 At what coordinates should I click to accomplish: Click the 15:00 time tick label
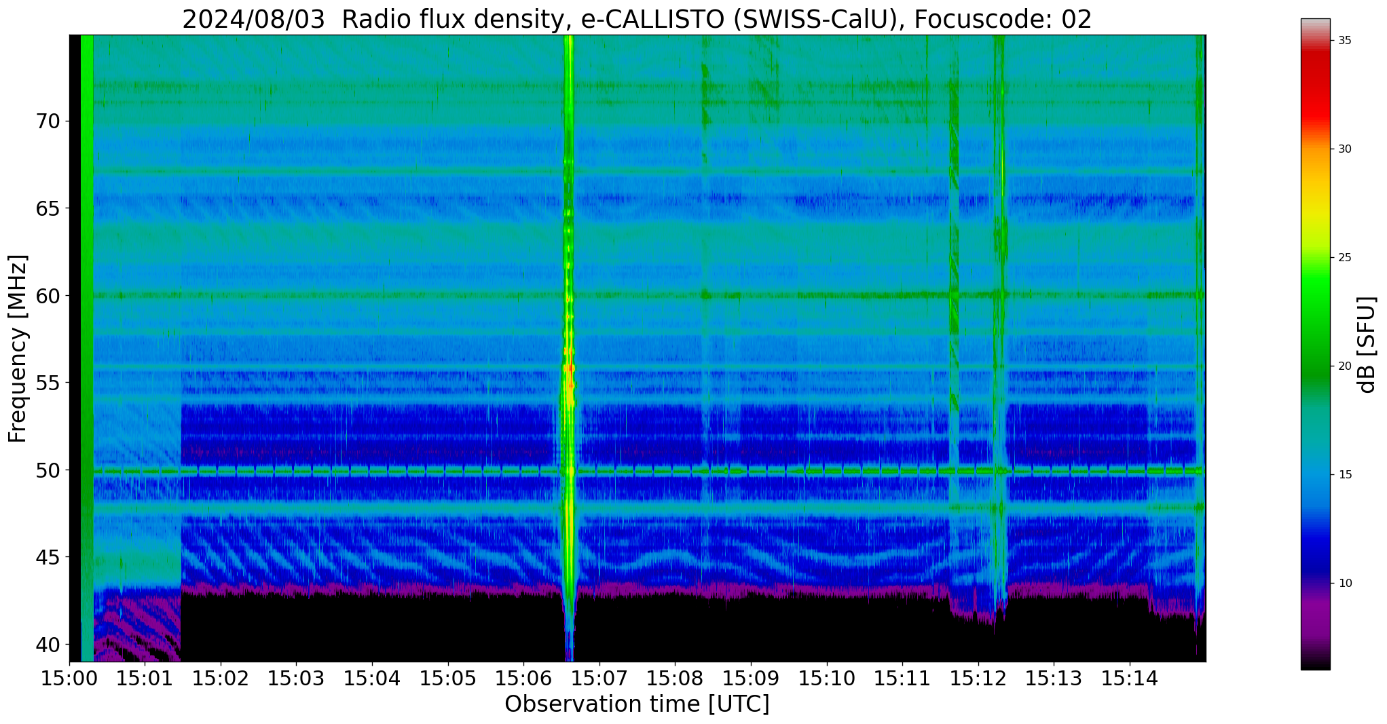(69, 679)
